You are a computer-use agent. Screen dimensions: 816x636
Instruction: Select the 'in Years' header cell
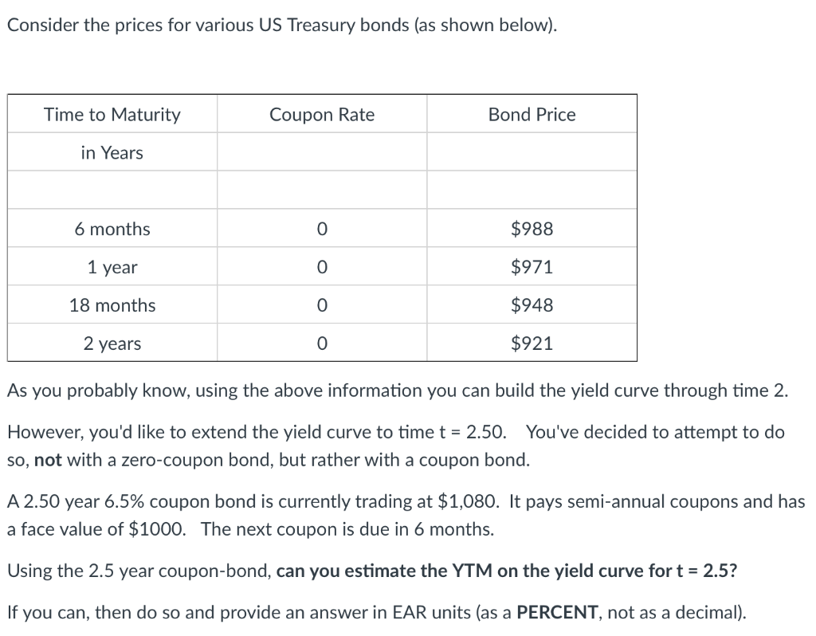112,152
